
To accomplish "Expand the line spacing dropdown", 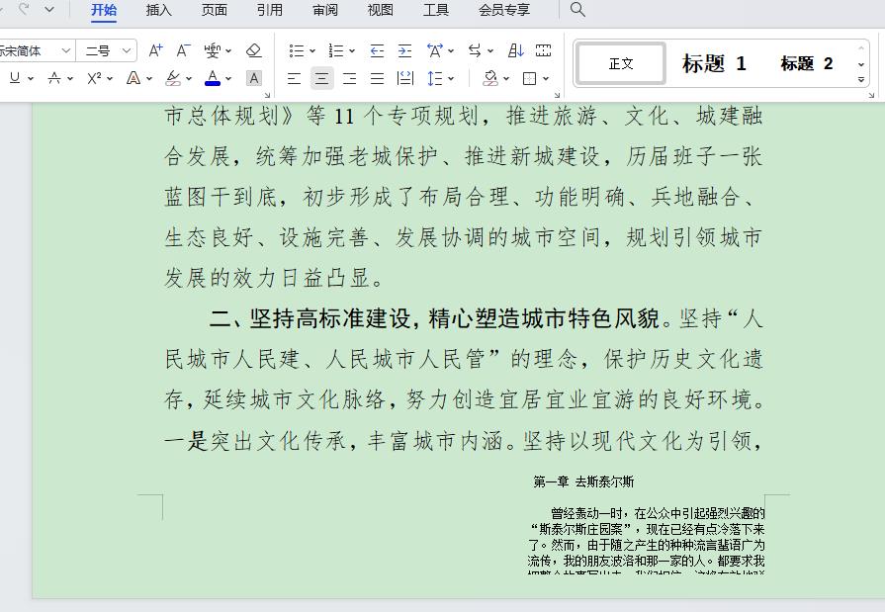I will pyautogui.click(x=452, y=78).
